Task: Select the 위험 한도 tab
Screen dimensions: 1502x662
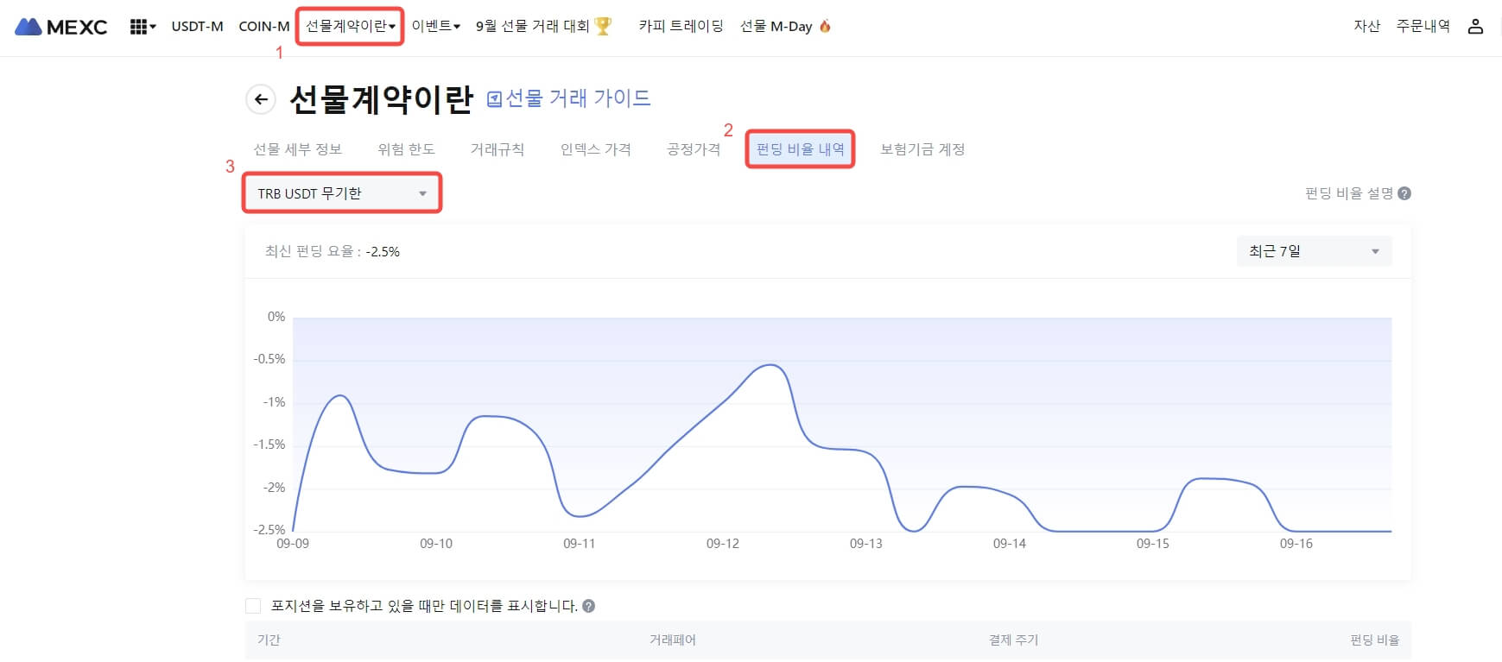Action: click(406, 149)
